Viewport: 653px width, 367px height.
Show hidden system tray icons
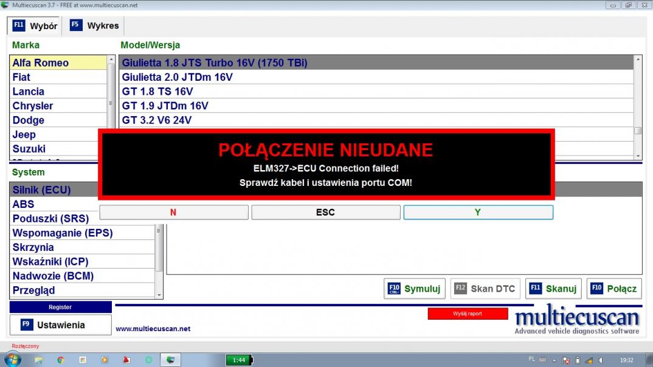tap(555, 360)
